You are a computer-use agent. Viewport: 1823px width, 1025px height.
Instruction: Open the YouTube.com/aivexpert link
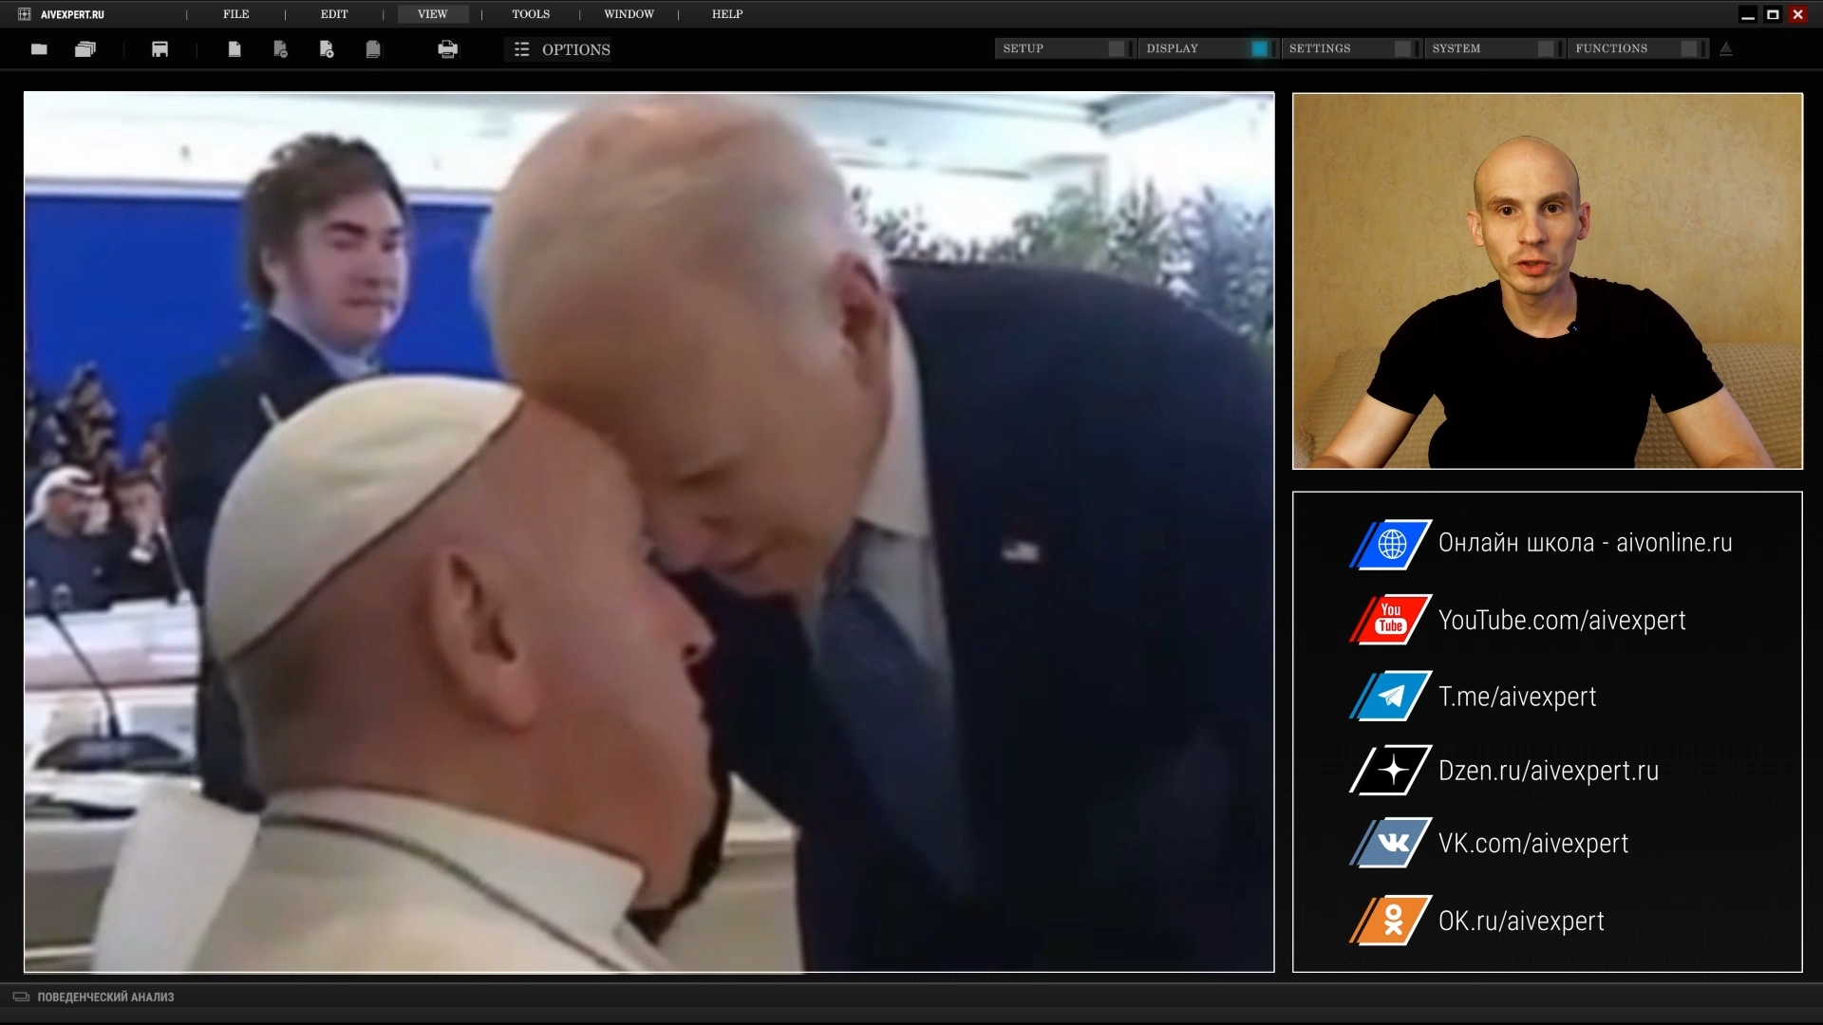click(1561, 620)
